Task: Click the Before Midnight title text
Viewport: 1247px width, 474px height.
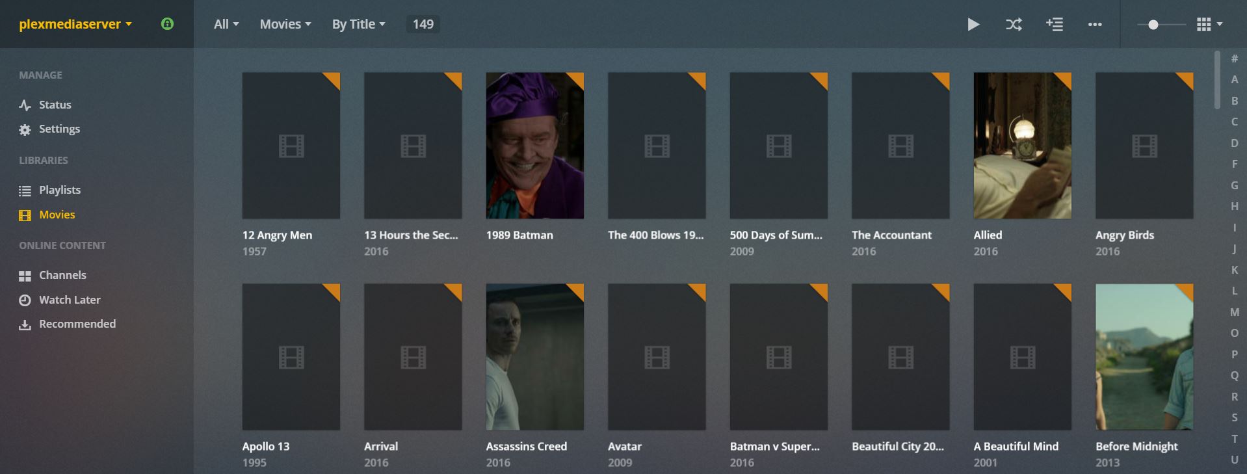Action: pos(1136,447)
